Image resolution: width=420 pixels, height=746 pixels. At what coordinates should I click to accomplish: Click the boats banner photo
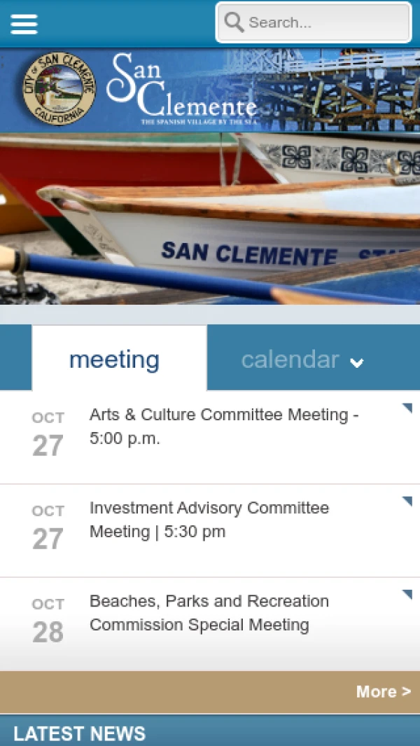coord(210,224)
